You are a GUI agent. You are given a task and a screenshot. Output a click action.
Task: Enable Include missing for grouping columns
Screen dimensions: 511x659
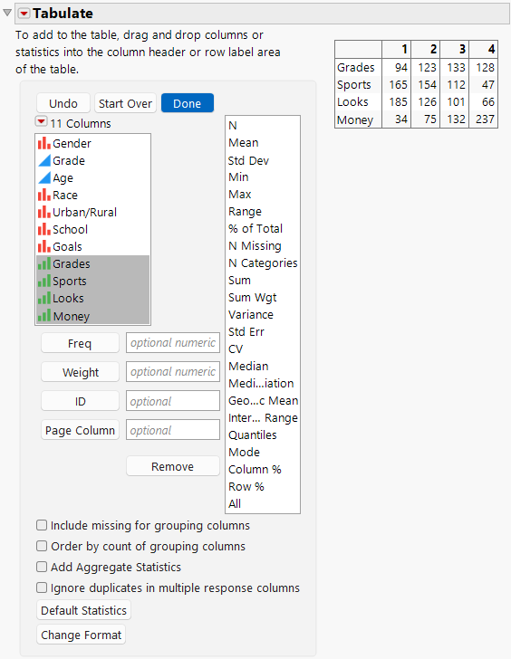41,525
